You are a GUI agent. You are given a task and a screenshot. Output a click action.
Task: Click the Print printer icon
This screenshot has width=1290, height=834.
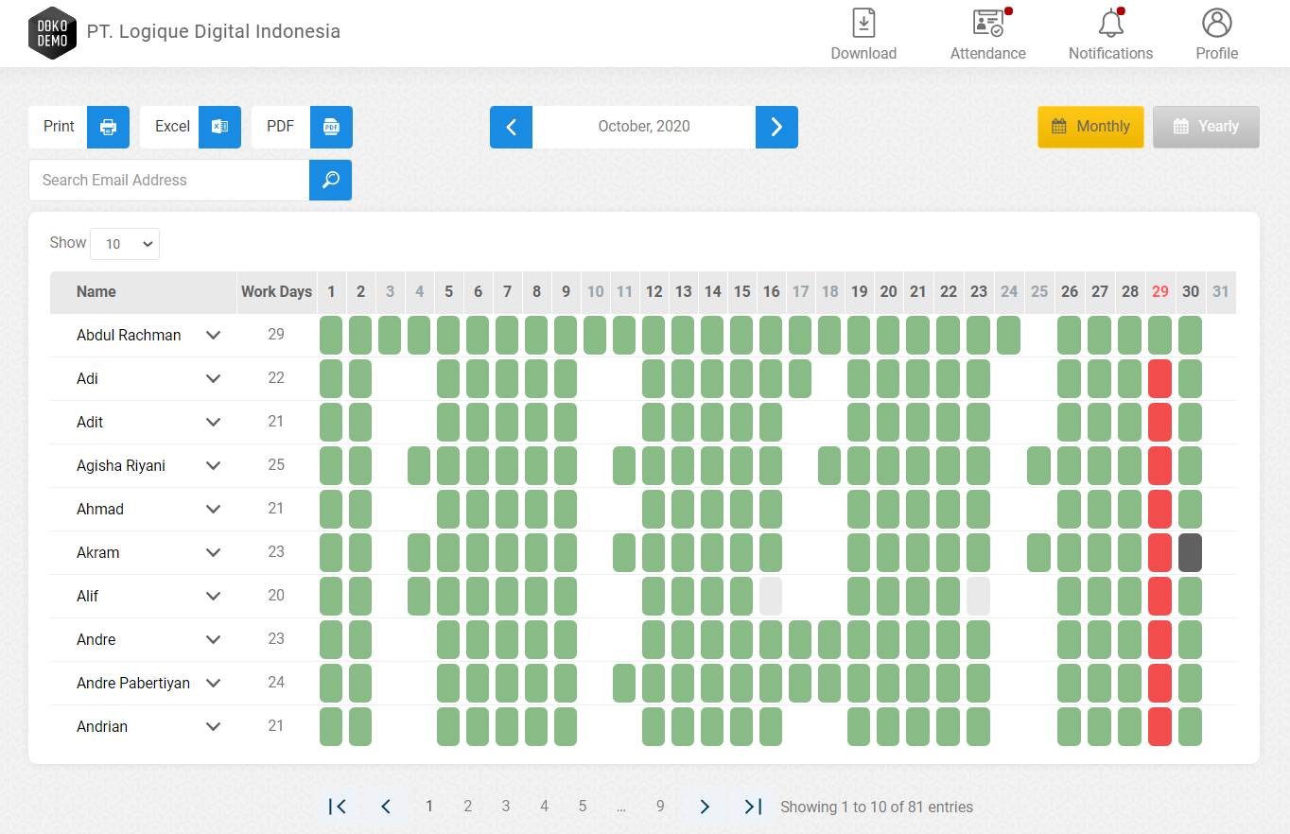[108, 127]
